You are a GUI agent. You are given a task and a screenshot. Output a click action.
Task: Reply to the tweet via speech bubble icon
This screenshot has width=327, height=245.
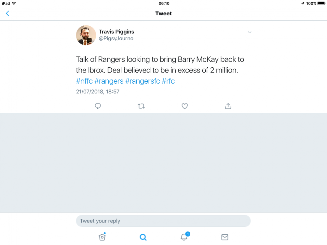(x=98, y=106)
